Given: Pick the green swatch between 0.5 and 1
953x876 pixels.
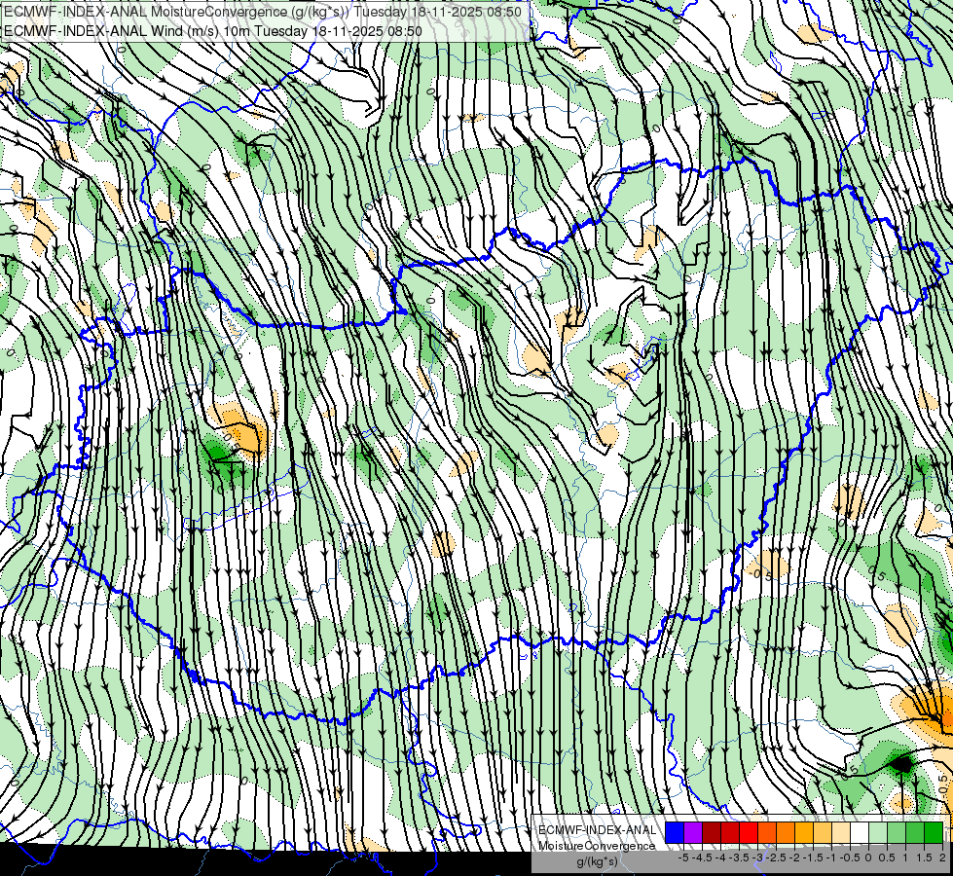Looking at the screenshot, I should point(897,832).
